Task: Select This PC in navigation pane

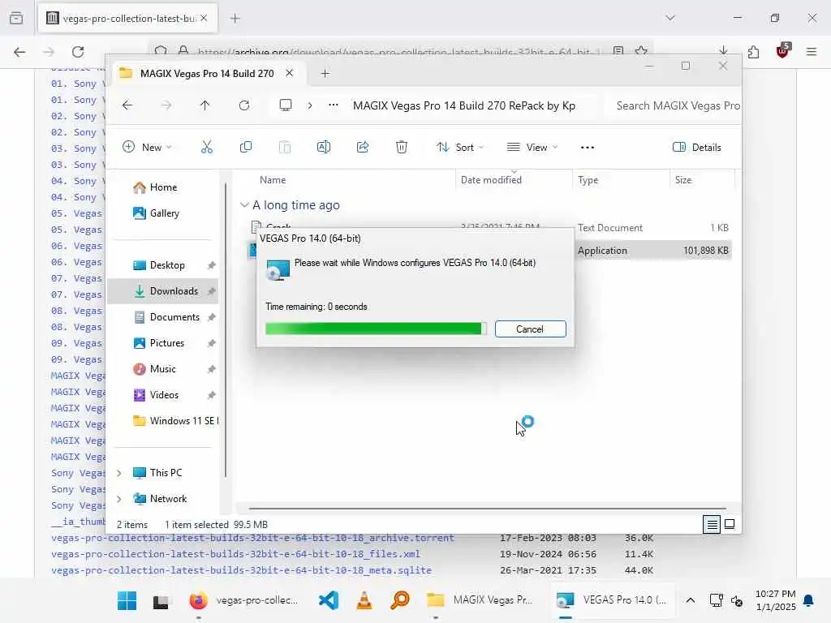Action: pyautogui.click(x=166, y=473)
